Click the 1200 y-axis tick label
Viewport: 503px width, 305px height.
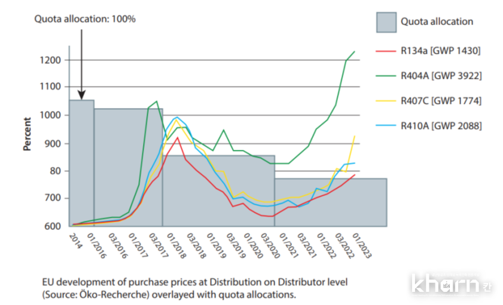point(50,60)
